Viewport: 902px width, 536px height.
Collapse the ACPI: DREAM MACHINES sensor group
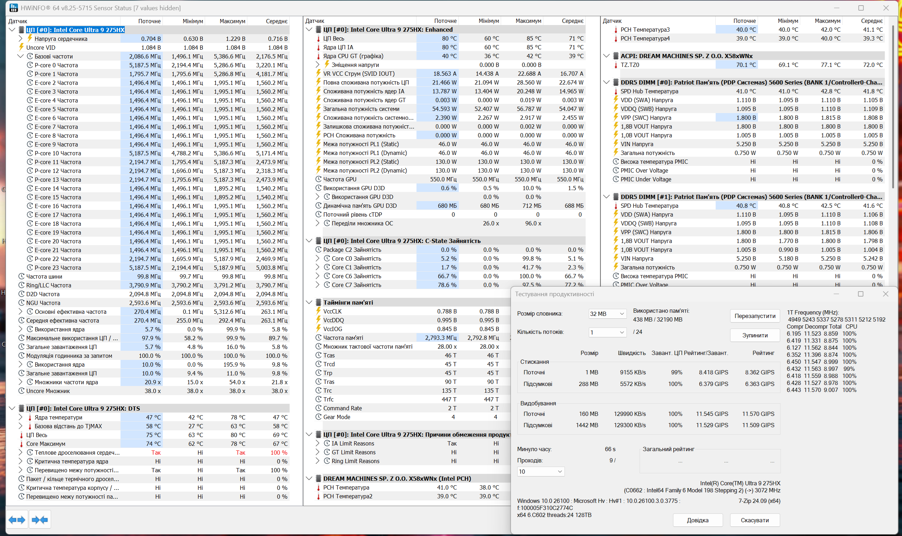pos(606,56)
